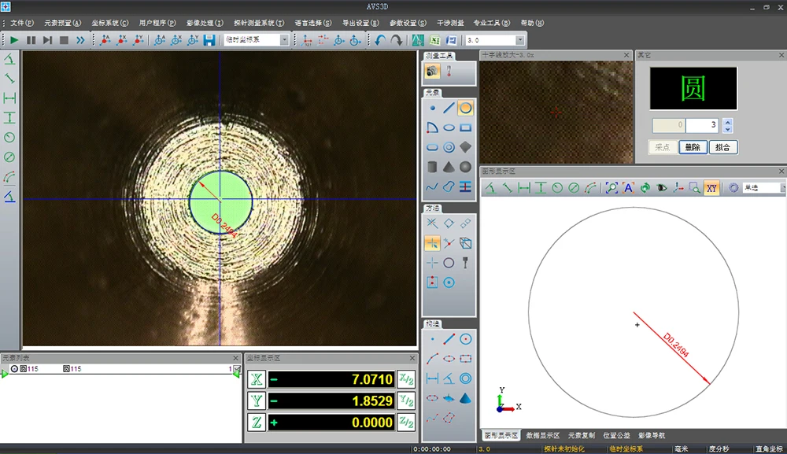Click the green Play button in toolbar
Viewport: 787px width, 454px height.
pyautogui.click(x=14, y=40)
